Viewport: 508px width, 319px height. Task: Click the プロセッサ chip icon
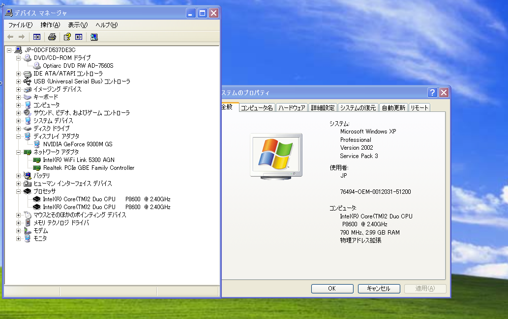[x=28, y=191]
